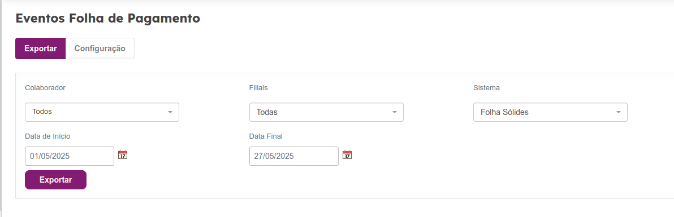Select the Exportar tab at the top
The image size is (674, 217).
click(40, 48)
